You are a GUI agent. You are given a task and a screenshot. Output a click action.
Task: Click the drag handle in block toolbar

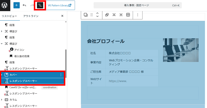[92, 15]
